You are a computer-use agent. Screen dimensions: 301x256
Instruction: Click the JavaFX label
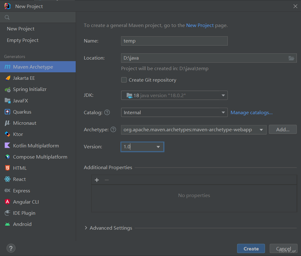pos(20,101)
